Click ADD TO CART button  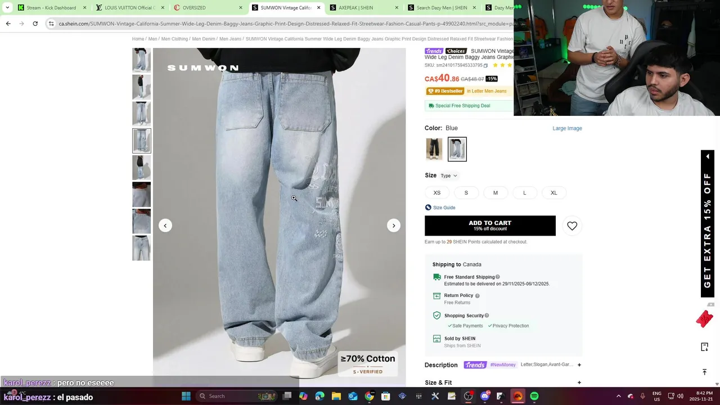point(490,226)
